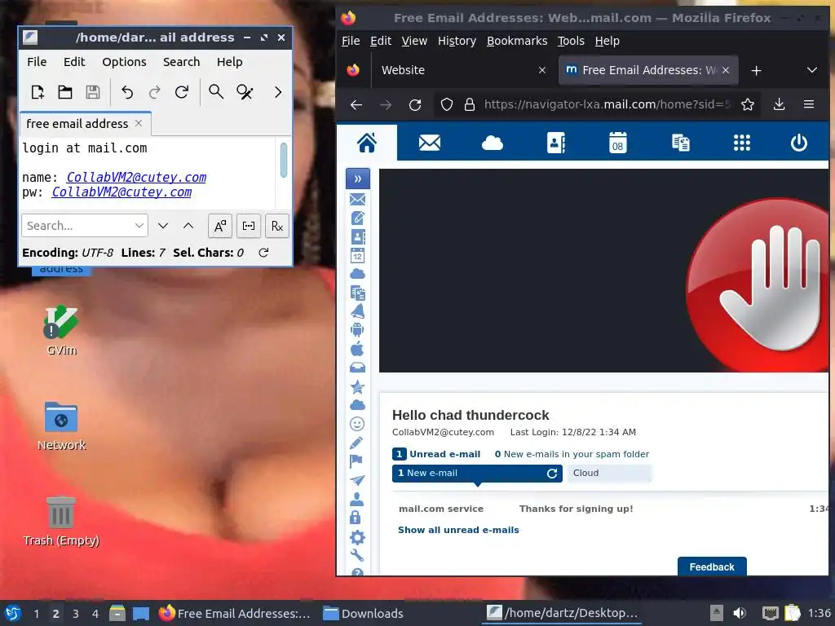The width and height of the screenshot is (835, 626).
Task: Open Cloud icon in mail.com navbar
Action: tap(492, 143)
